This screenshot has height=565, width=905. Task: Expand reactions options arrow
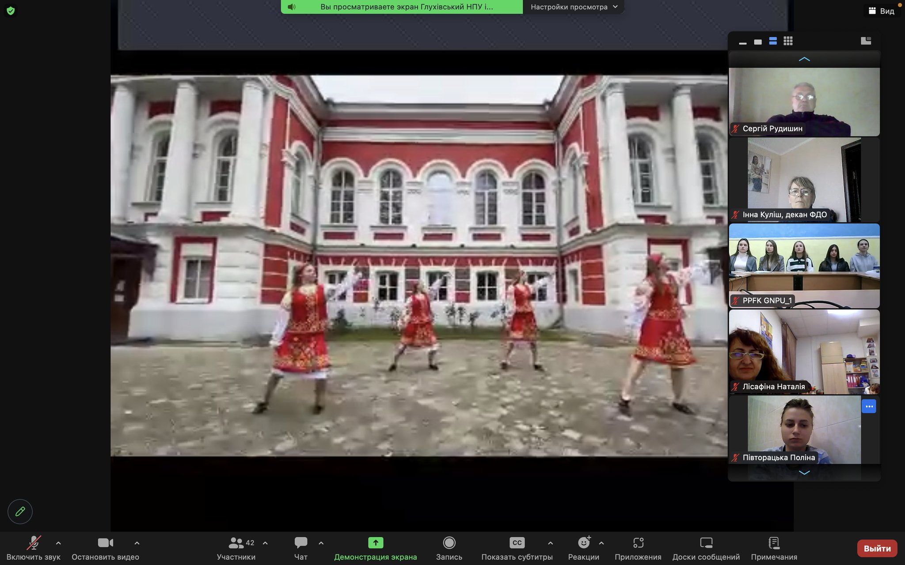pos(601,543)
